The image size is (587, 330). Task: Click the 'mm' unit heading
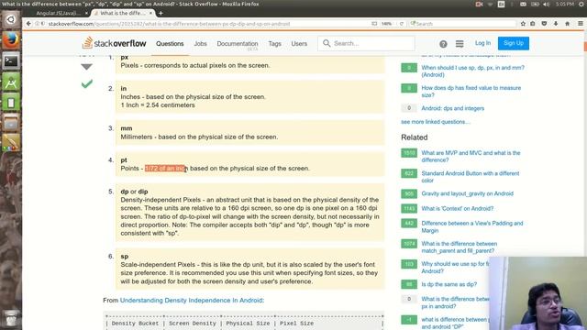(x=127, y=128)
